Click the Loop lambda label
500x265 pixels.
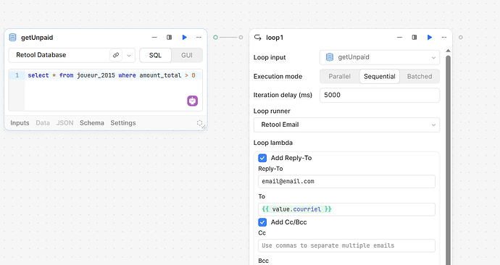click(273, 143)
